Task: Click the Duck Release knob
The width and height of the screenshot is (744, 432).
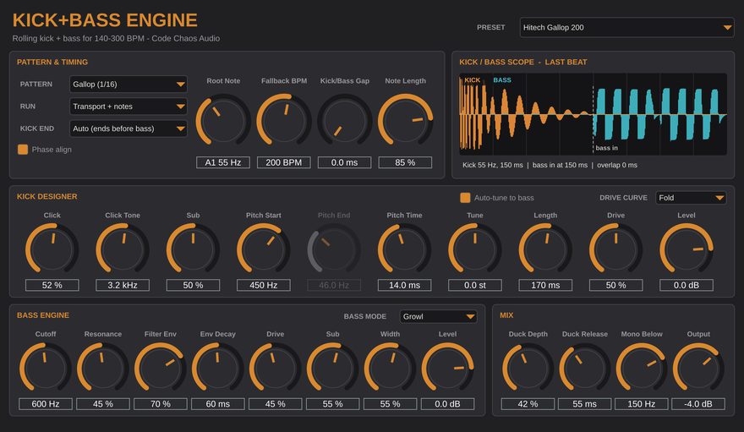Action: pyautogui.click(x=584, y=369)
